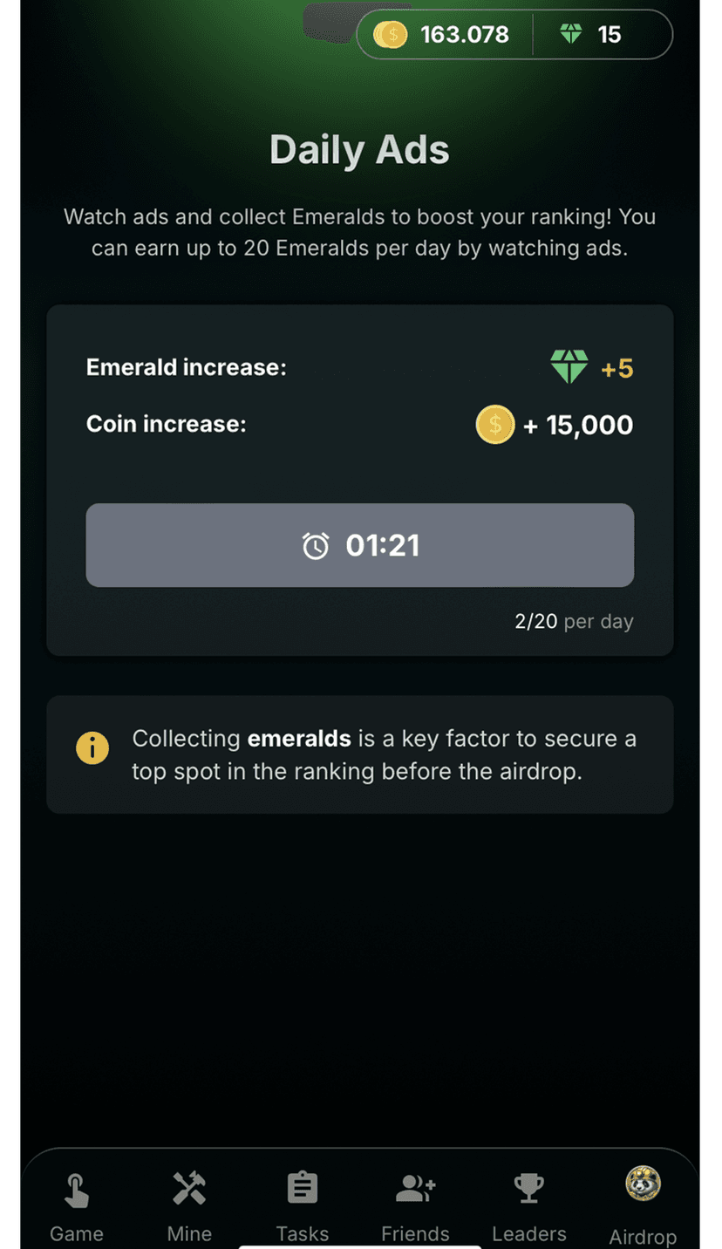The height and width of the screenshot is (1249, 722).
Task: Click the Daily Ads heading
Action: click(359, 150)
